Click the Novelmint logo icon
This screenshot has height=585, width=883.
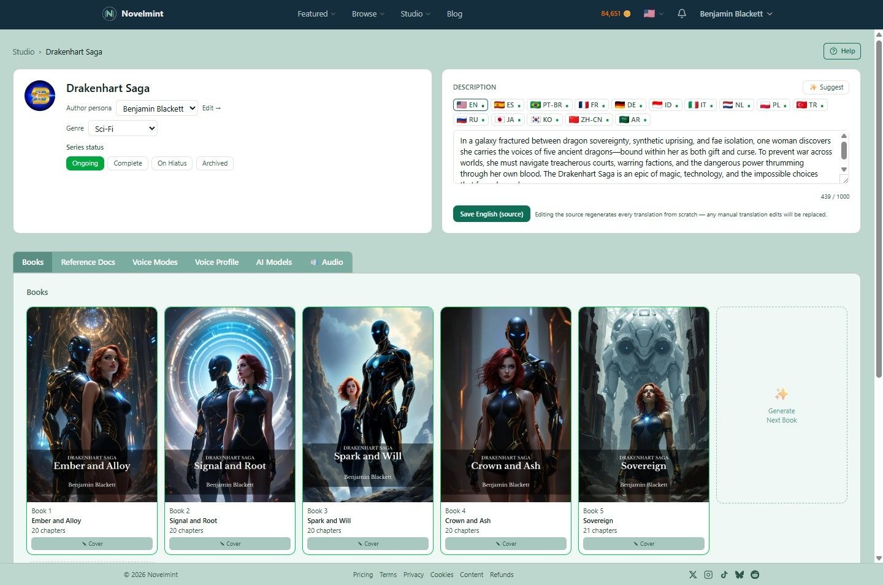pos(109,13)
